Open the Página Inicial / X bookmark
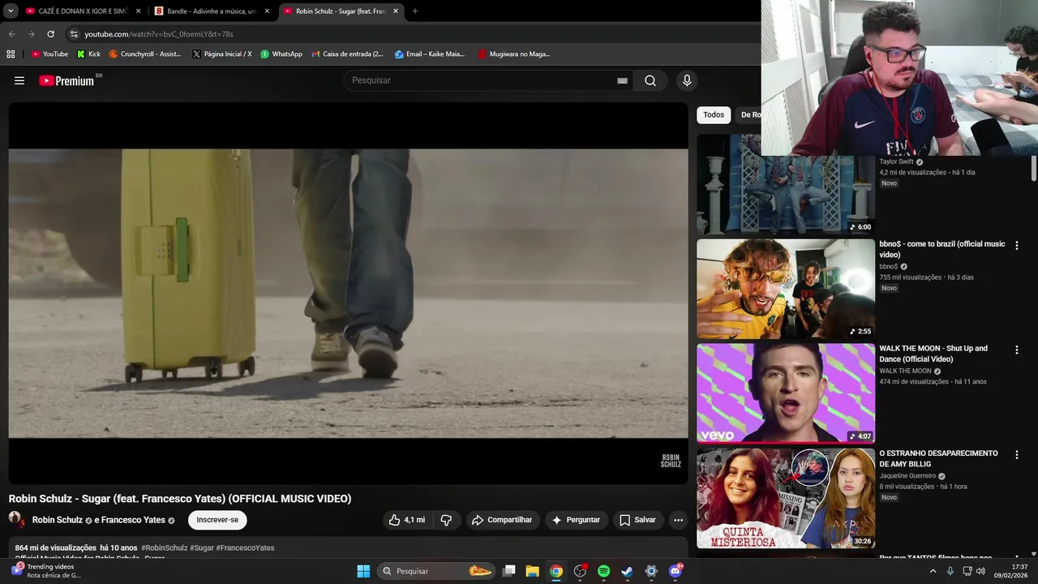Image resolution: width=1038 pixels, height=584 pixels. point(221,54)
